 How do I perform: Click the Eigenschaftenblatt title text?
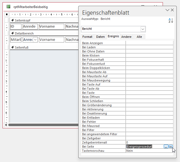tap(106, 13)
